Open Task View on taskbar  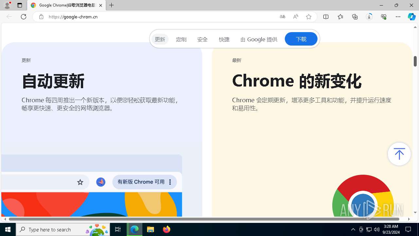pyautogui.click(x=118, y=229)
